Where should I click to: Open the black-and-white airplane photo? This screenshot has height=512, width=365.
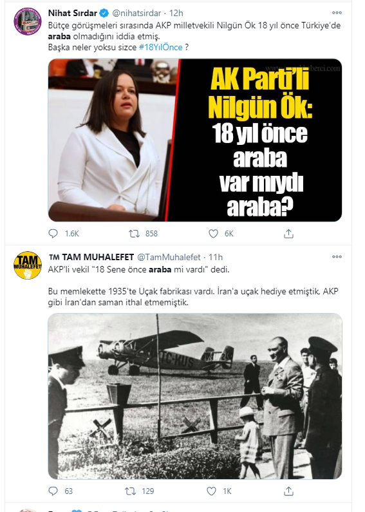point(195,396)
